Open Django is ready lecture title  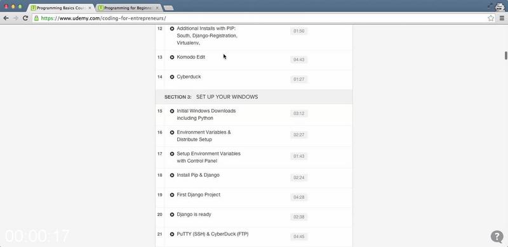194,214
